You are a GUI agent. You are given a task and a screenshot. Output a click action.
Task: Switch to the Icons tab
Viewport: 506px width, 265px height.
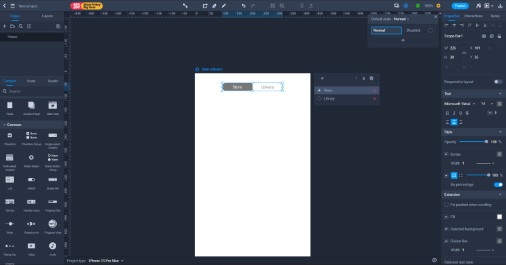coord(31,81)
